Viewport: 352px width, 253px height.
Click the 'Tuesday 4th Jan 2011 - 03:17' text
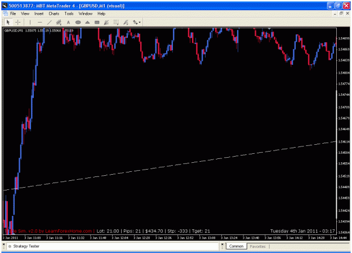[x=302, y=231]
